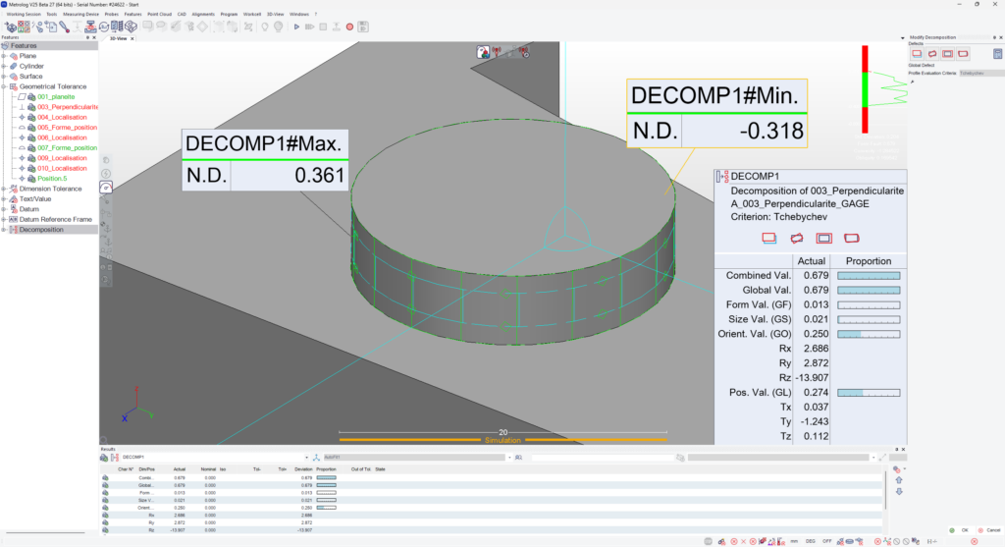
Task: Select 003_Perpendicularite in Features tree
Action: pyautogui.click(x=68, y=107)
